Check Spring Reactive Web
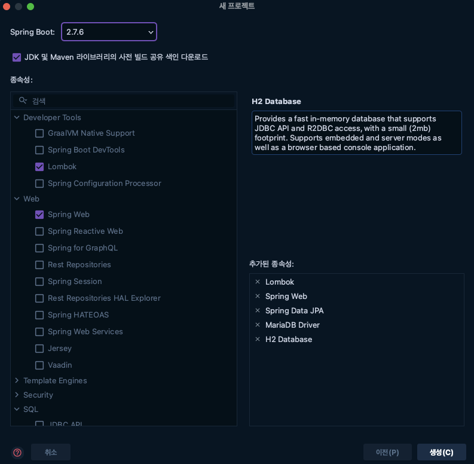The width and height of the screenshot is (474, 464). tap(39, 231)
